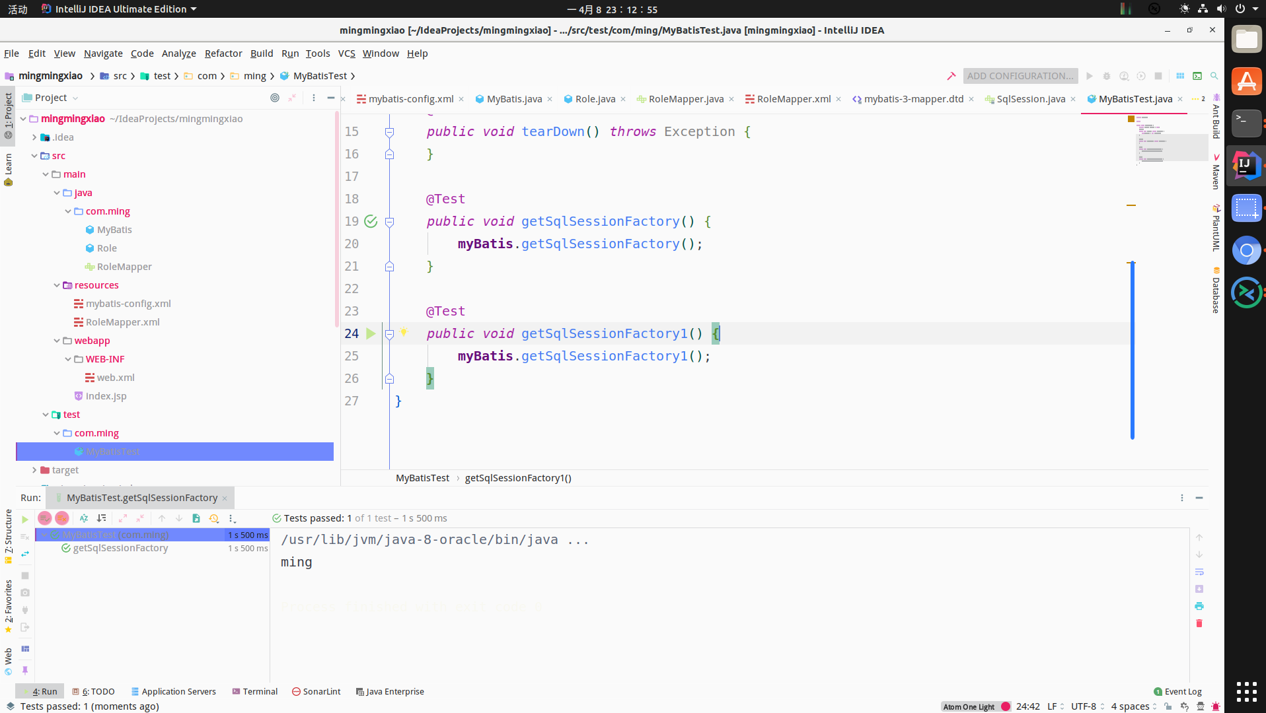Image resolution: width=1266 pixels, height=713 pixels.
Task: Open SonarLint from the bottom tool bar
Action: click(x=316, y=691)
